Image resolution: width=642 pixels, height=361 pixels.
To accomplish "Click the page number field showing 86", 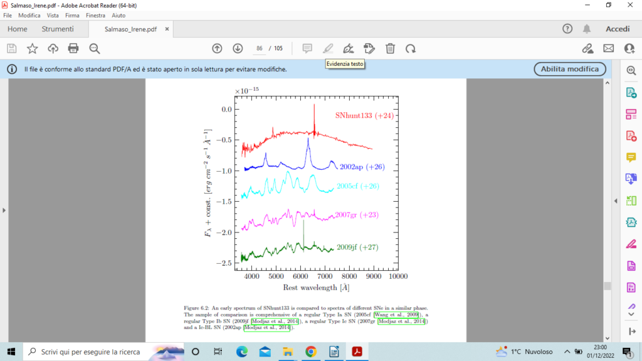I will pos(260,48).
